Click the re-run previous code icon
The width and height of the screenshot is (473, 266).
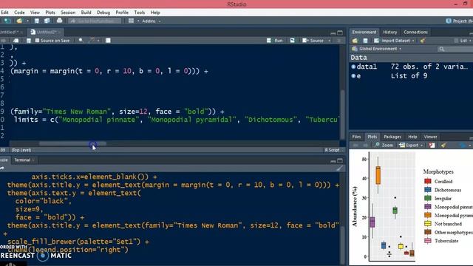pos(293,41)
